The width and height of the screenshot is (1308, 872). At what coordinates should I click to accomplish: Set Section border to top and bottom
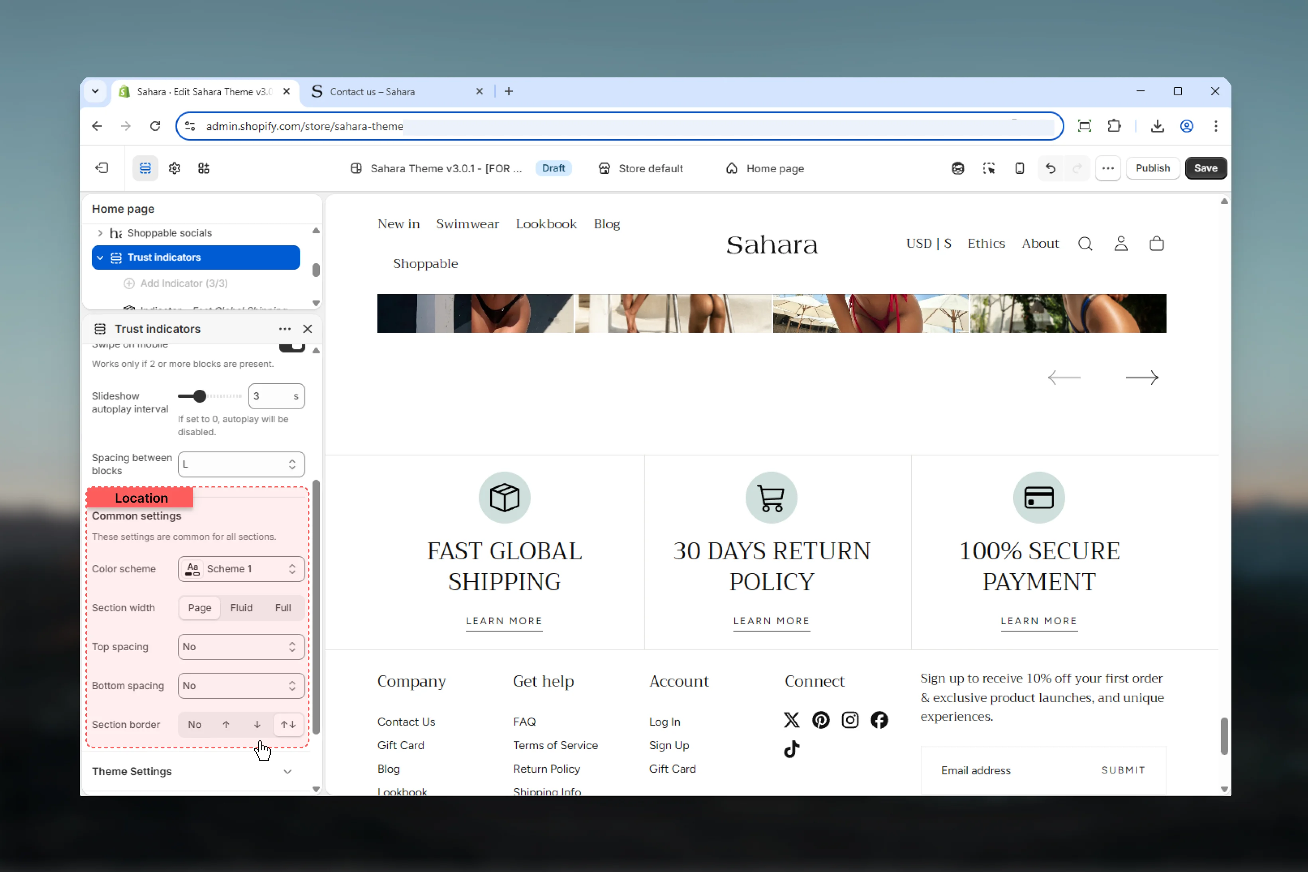pyautogui.click(x=288, y=724)
